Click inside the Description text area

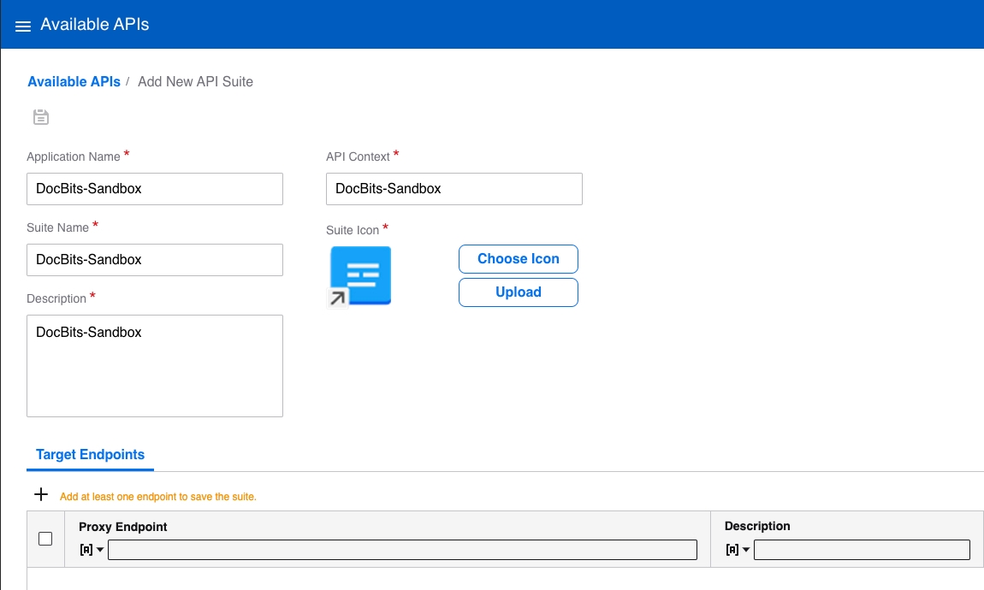154,365
